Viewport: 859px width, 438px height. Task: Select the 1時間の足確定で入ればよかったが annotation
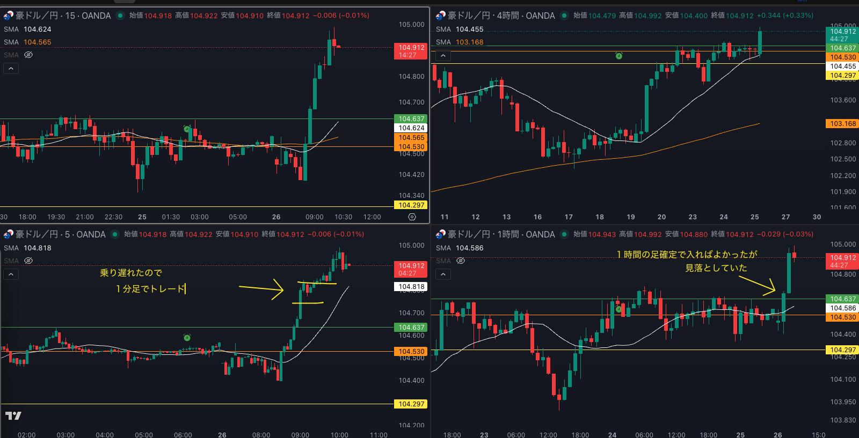(x=687, y=254)
